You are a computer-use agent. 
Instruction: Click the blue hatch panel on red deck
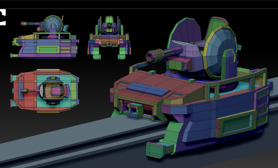click(x=148, y=89)
